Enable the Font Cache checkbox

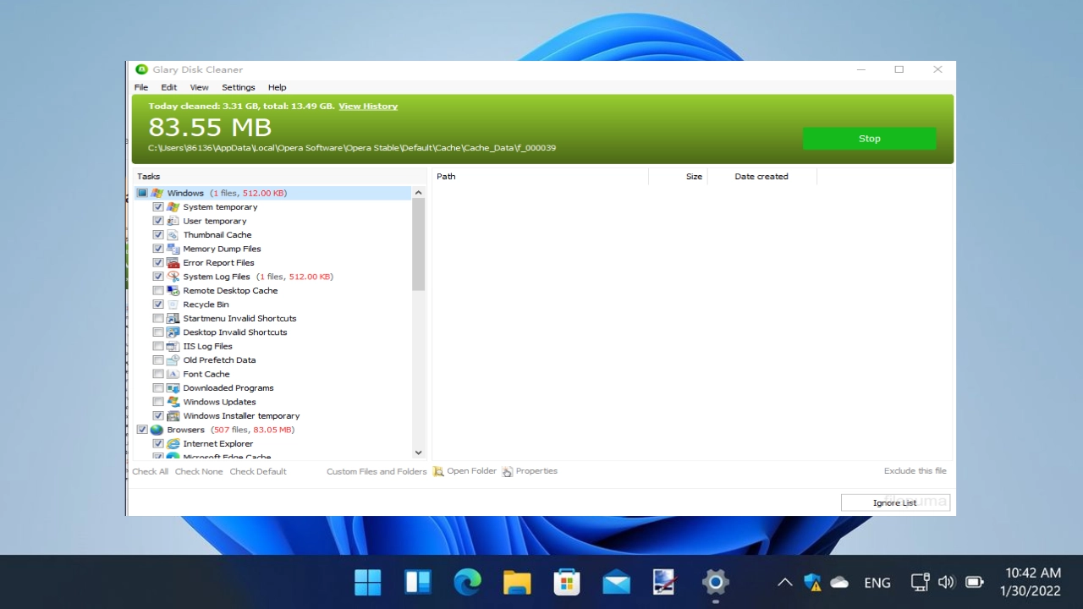[x=158, y=374]
